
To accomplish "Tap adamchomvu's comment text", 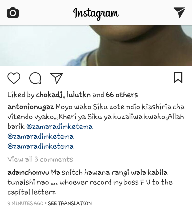I will (90, 182).
